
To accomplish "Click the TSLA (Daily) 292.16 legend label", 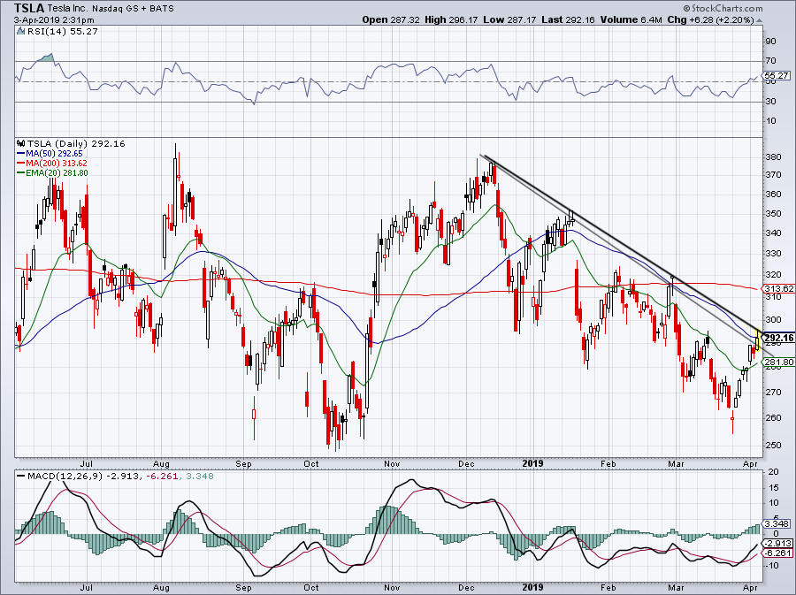I will [76, 143].
